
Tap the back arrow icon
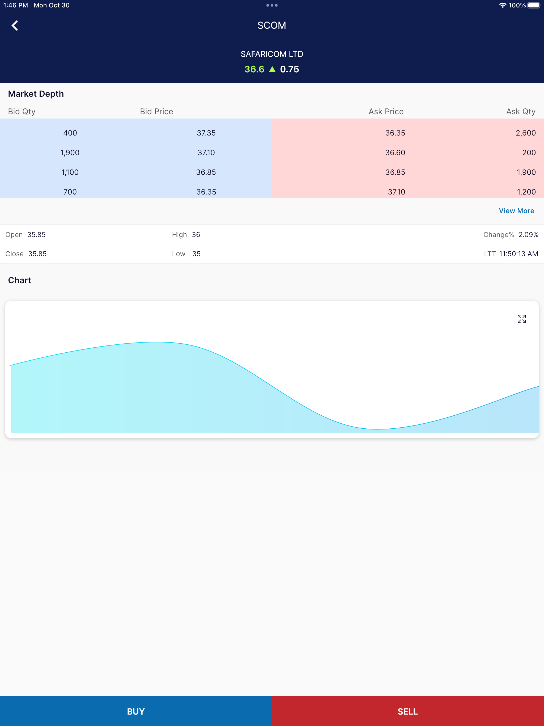(15, 26)
